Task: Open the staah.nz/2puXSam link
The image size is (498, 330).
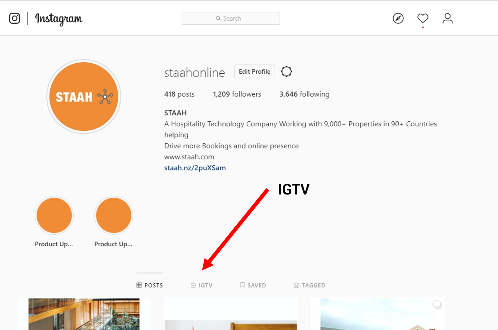Action: point(195,168)
